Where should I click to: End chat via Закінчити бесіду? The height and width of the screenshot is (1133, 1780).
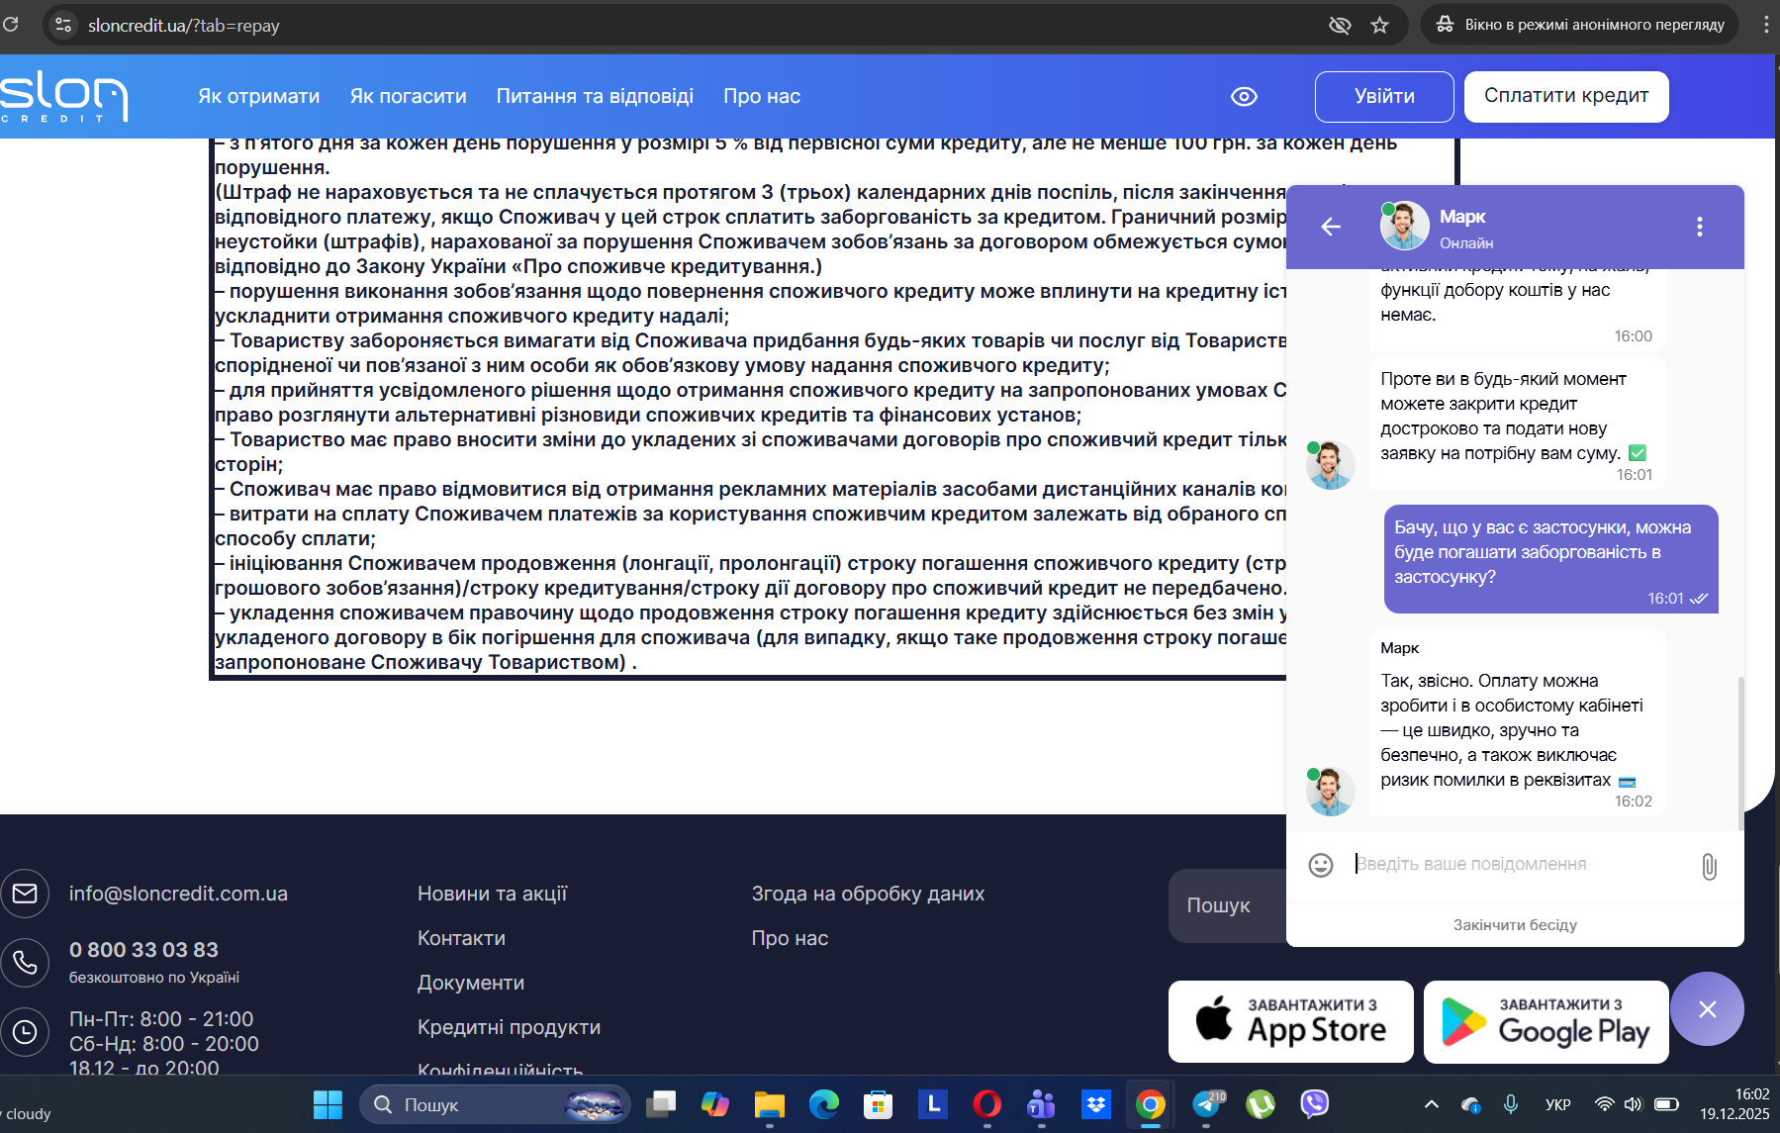(1515, 925)
